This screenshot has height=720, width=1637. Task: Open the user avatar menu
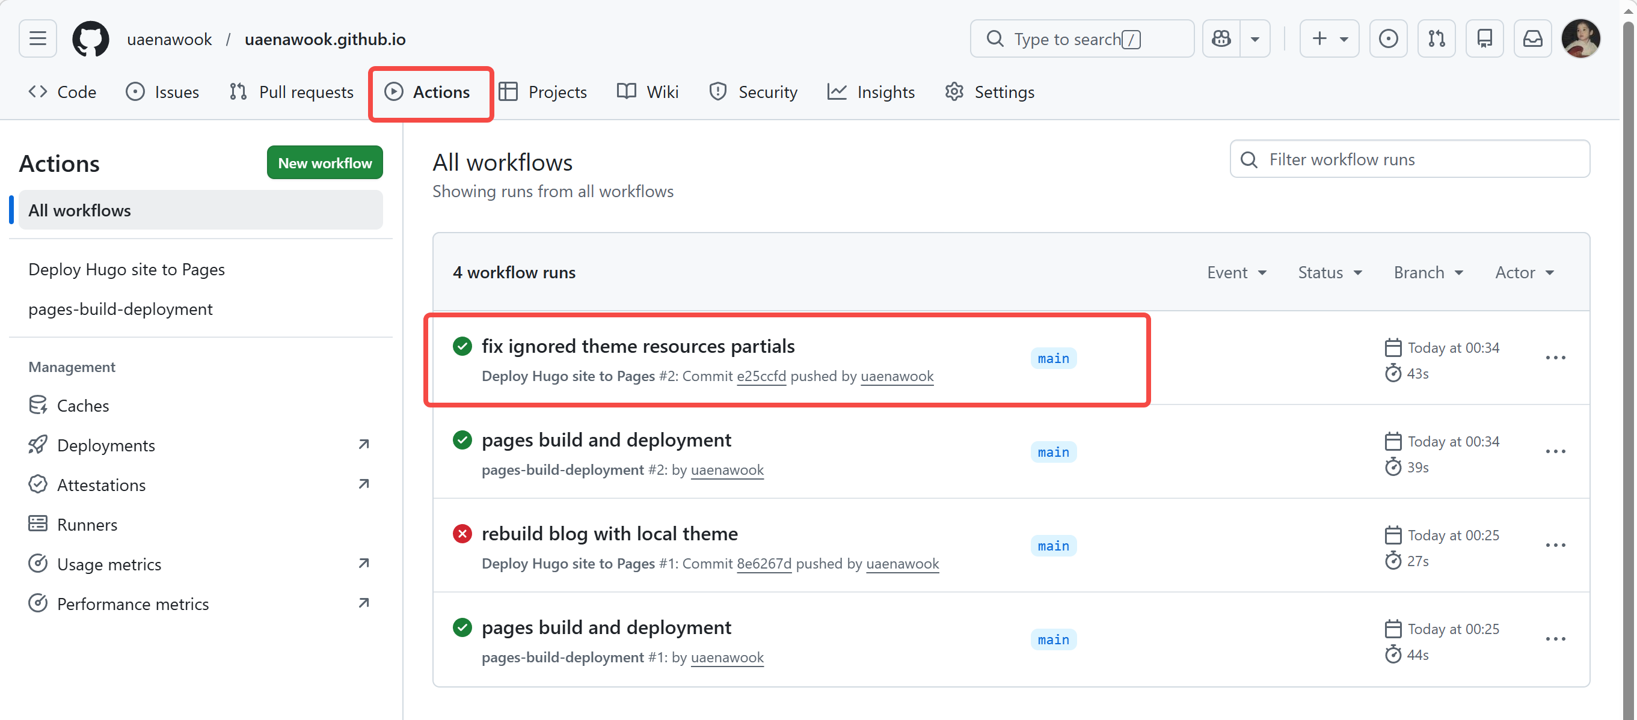coord(1580,38)
